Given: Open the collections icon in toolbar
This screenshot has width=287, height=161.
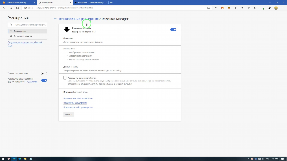Looking at the screenshot, I should point(269,8).
